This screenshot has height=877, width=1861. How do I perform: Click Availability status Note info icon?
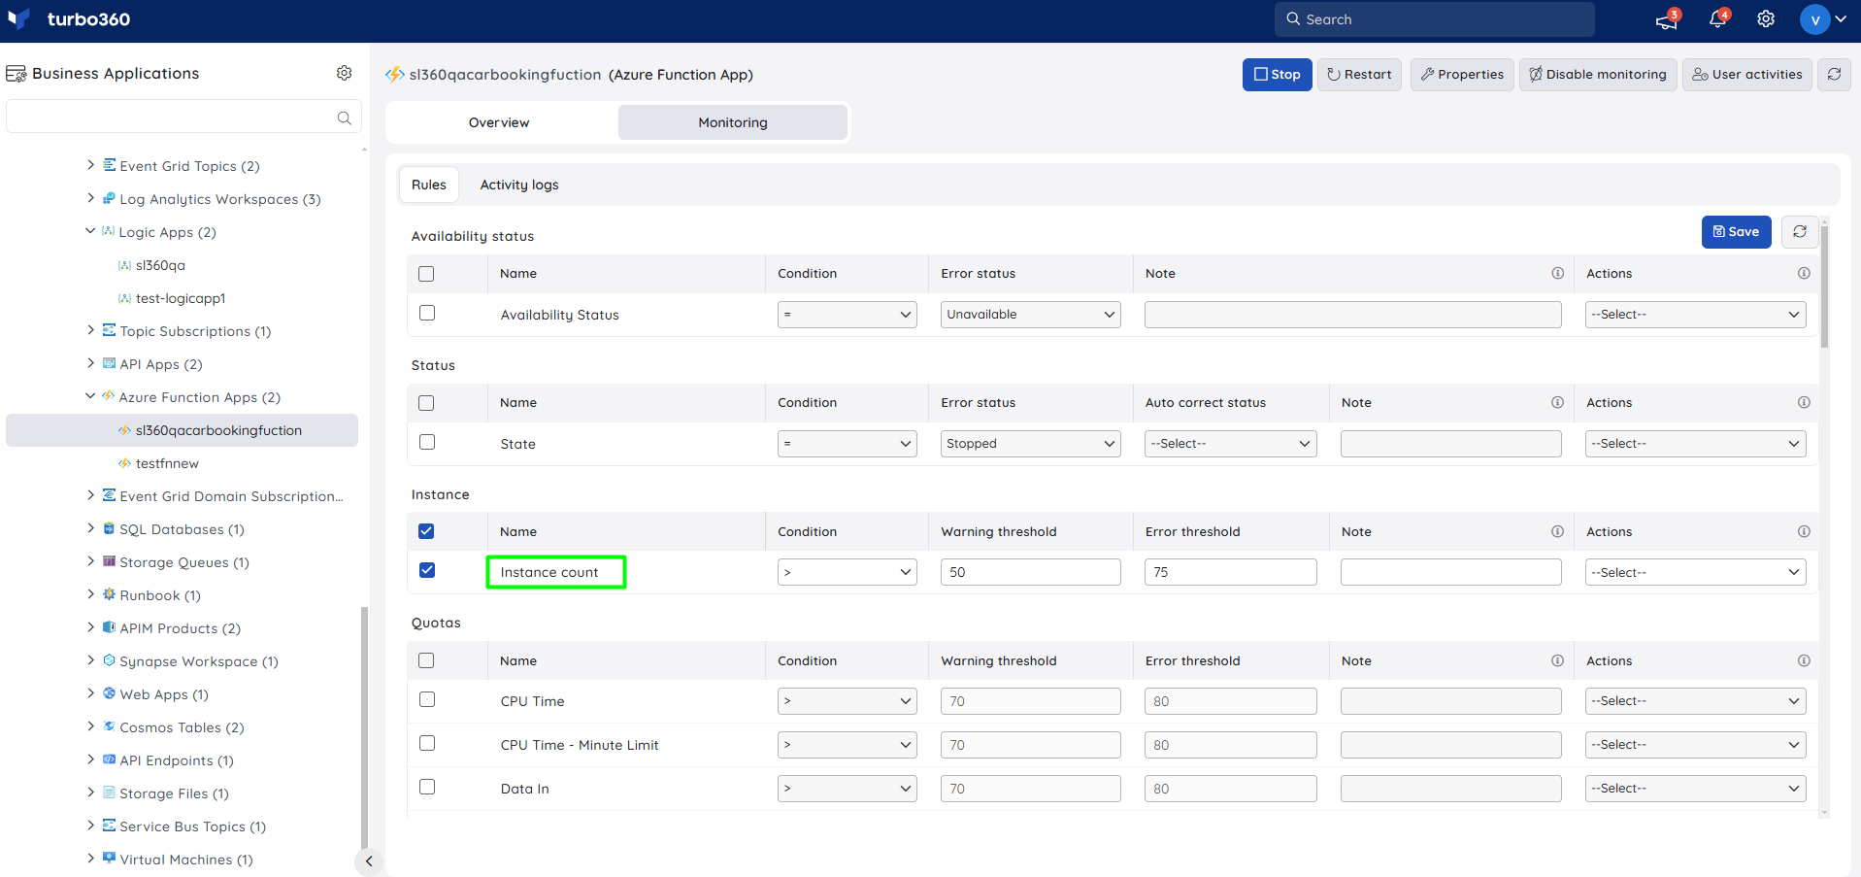pos(1557,274)
